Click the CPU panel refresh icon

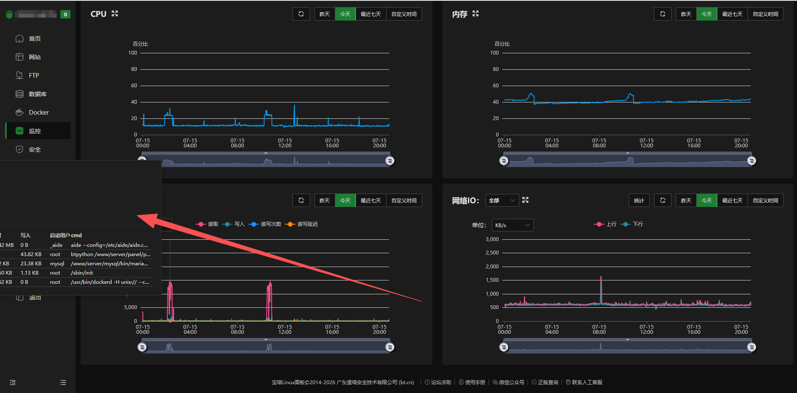point(301,14)
